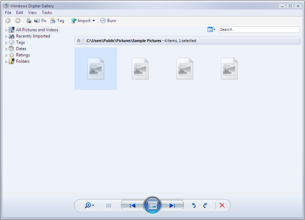Select the first selected picture thumbnail
This screenshot has width=305, height=220.
96,69
